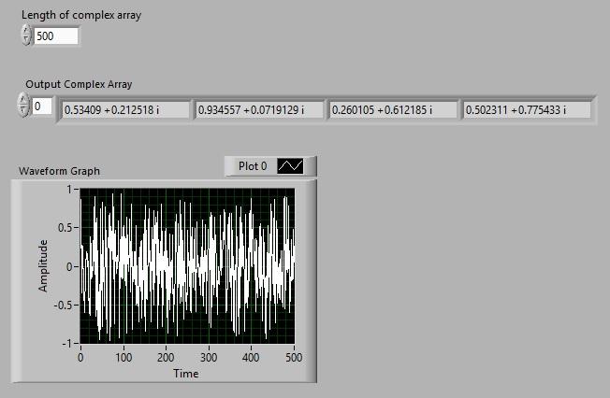Select array element 0.502311 +0.775433 i
The height and width of the screenshot is (398, 610).
coord(529,110)
